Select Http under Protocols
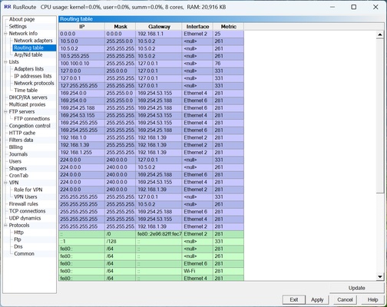 click(18, 233)
